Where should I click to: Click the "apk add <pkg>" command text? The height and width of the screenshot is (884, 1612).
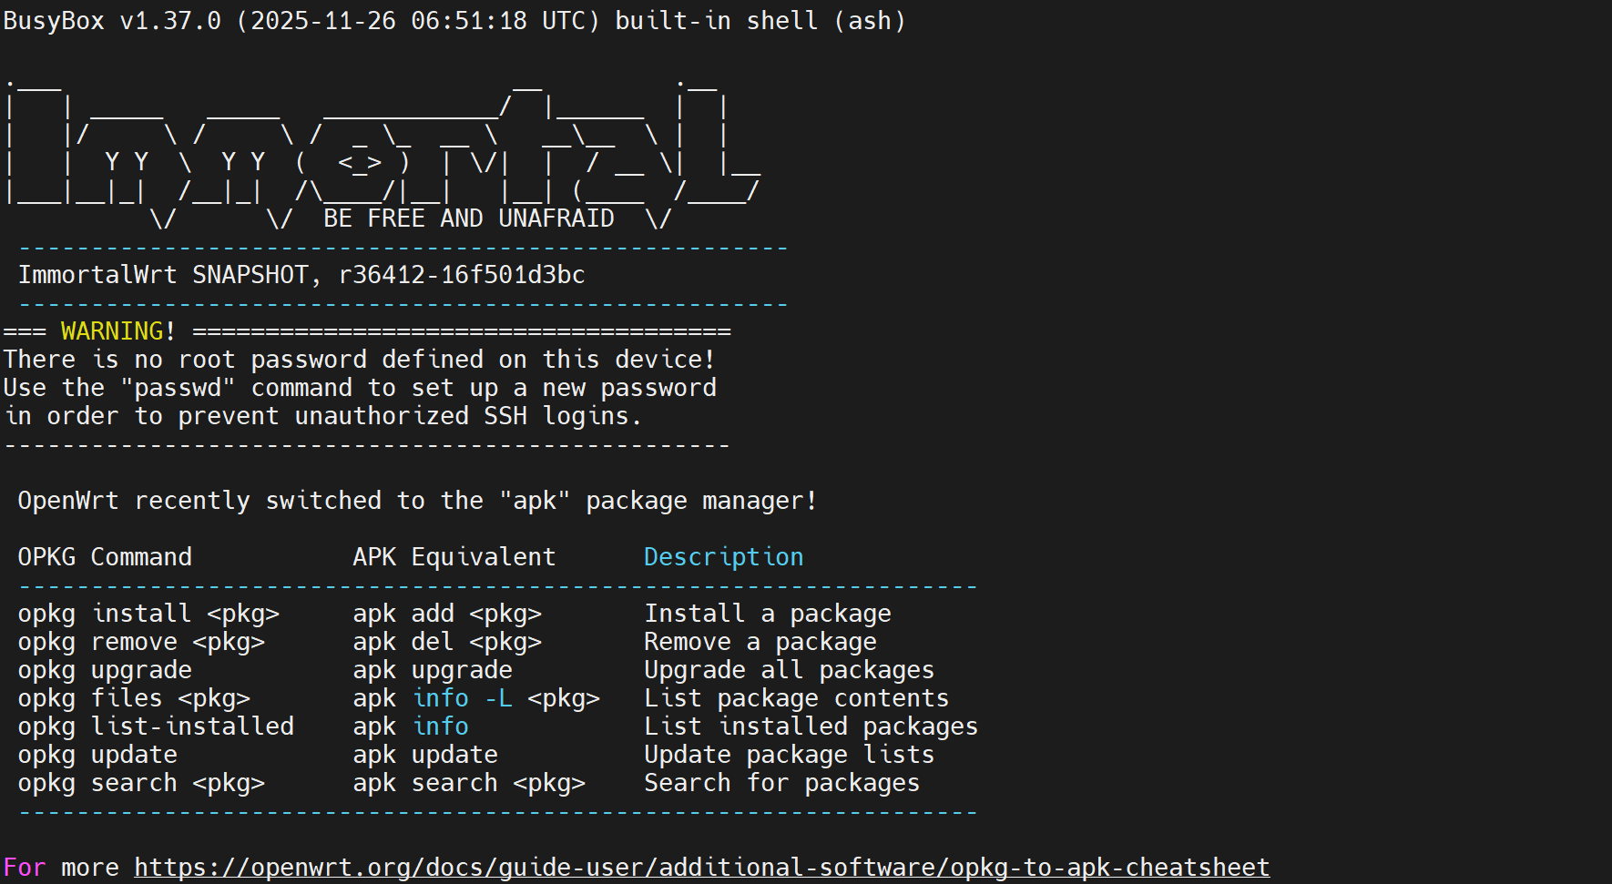(447, 614)
